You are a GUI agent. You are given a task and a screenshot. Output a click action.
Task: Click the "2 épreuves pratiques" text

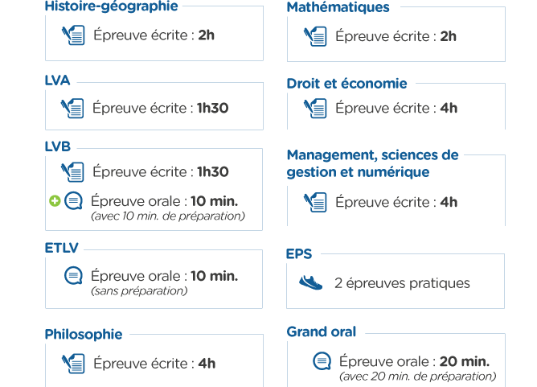pyautogui.click(x=402, y=283)
